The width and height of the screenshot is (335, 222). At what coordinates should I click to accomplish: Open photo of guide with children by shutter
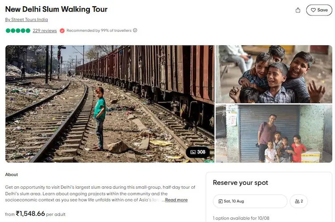274,133
